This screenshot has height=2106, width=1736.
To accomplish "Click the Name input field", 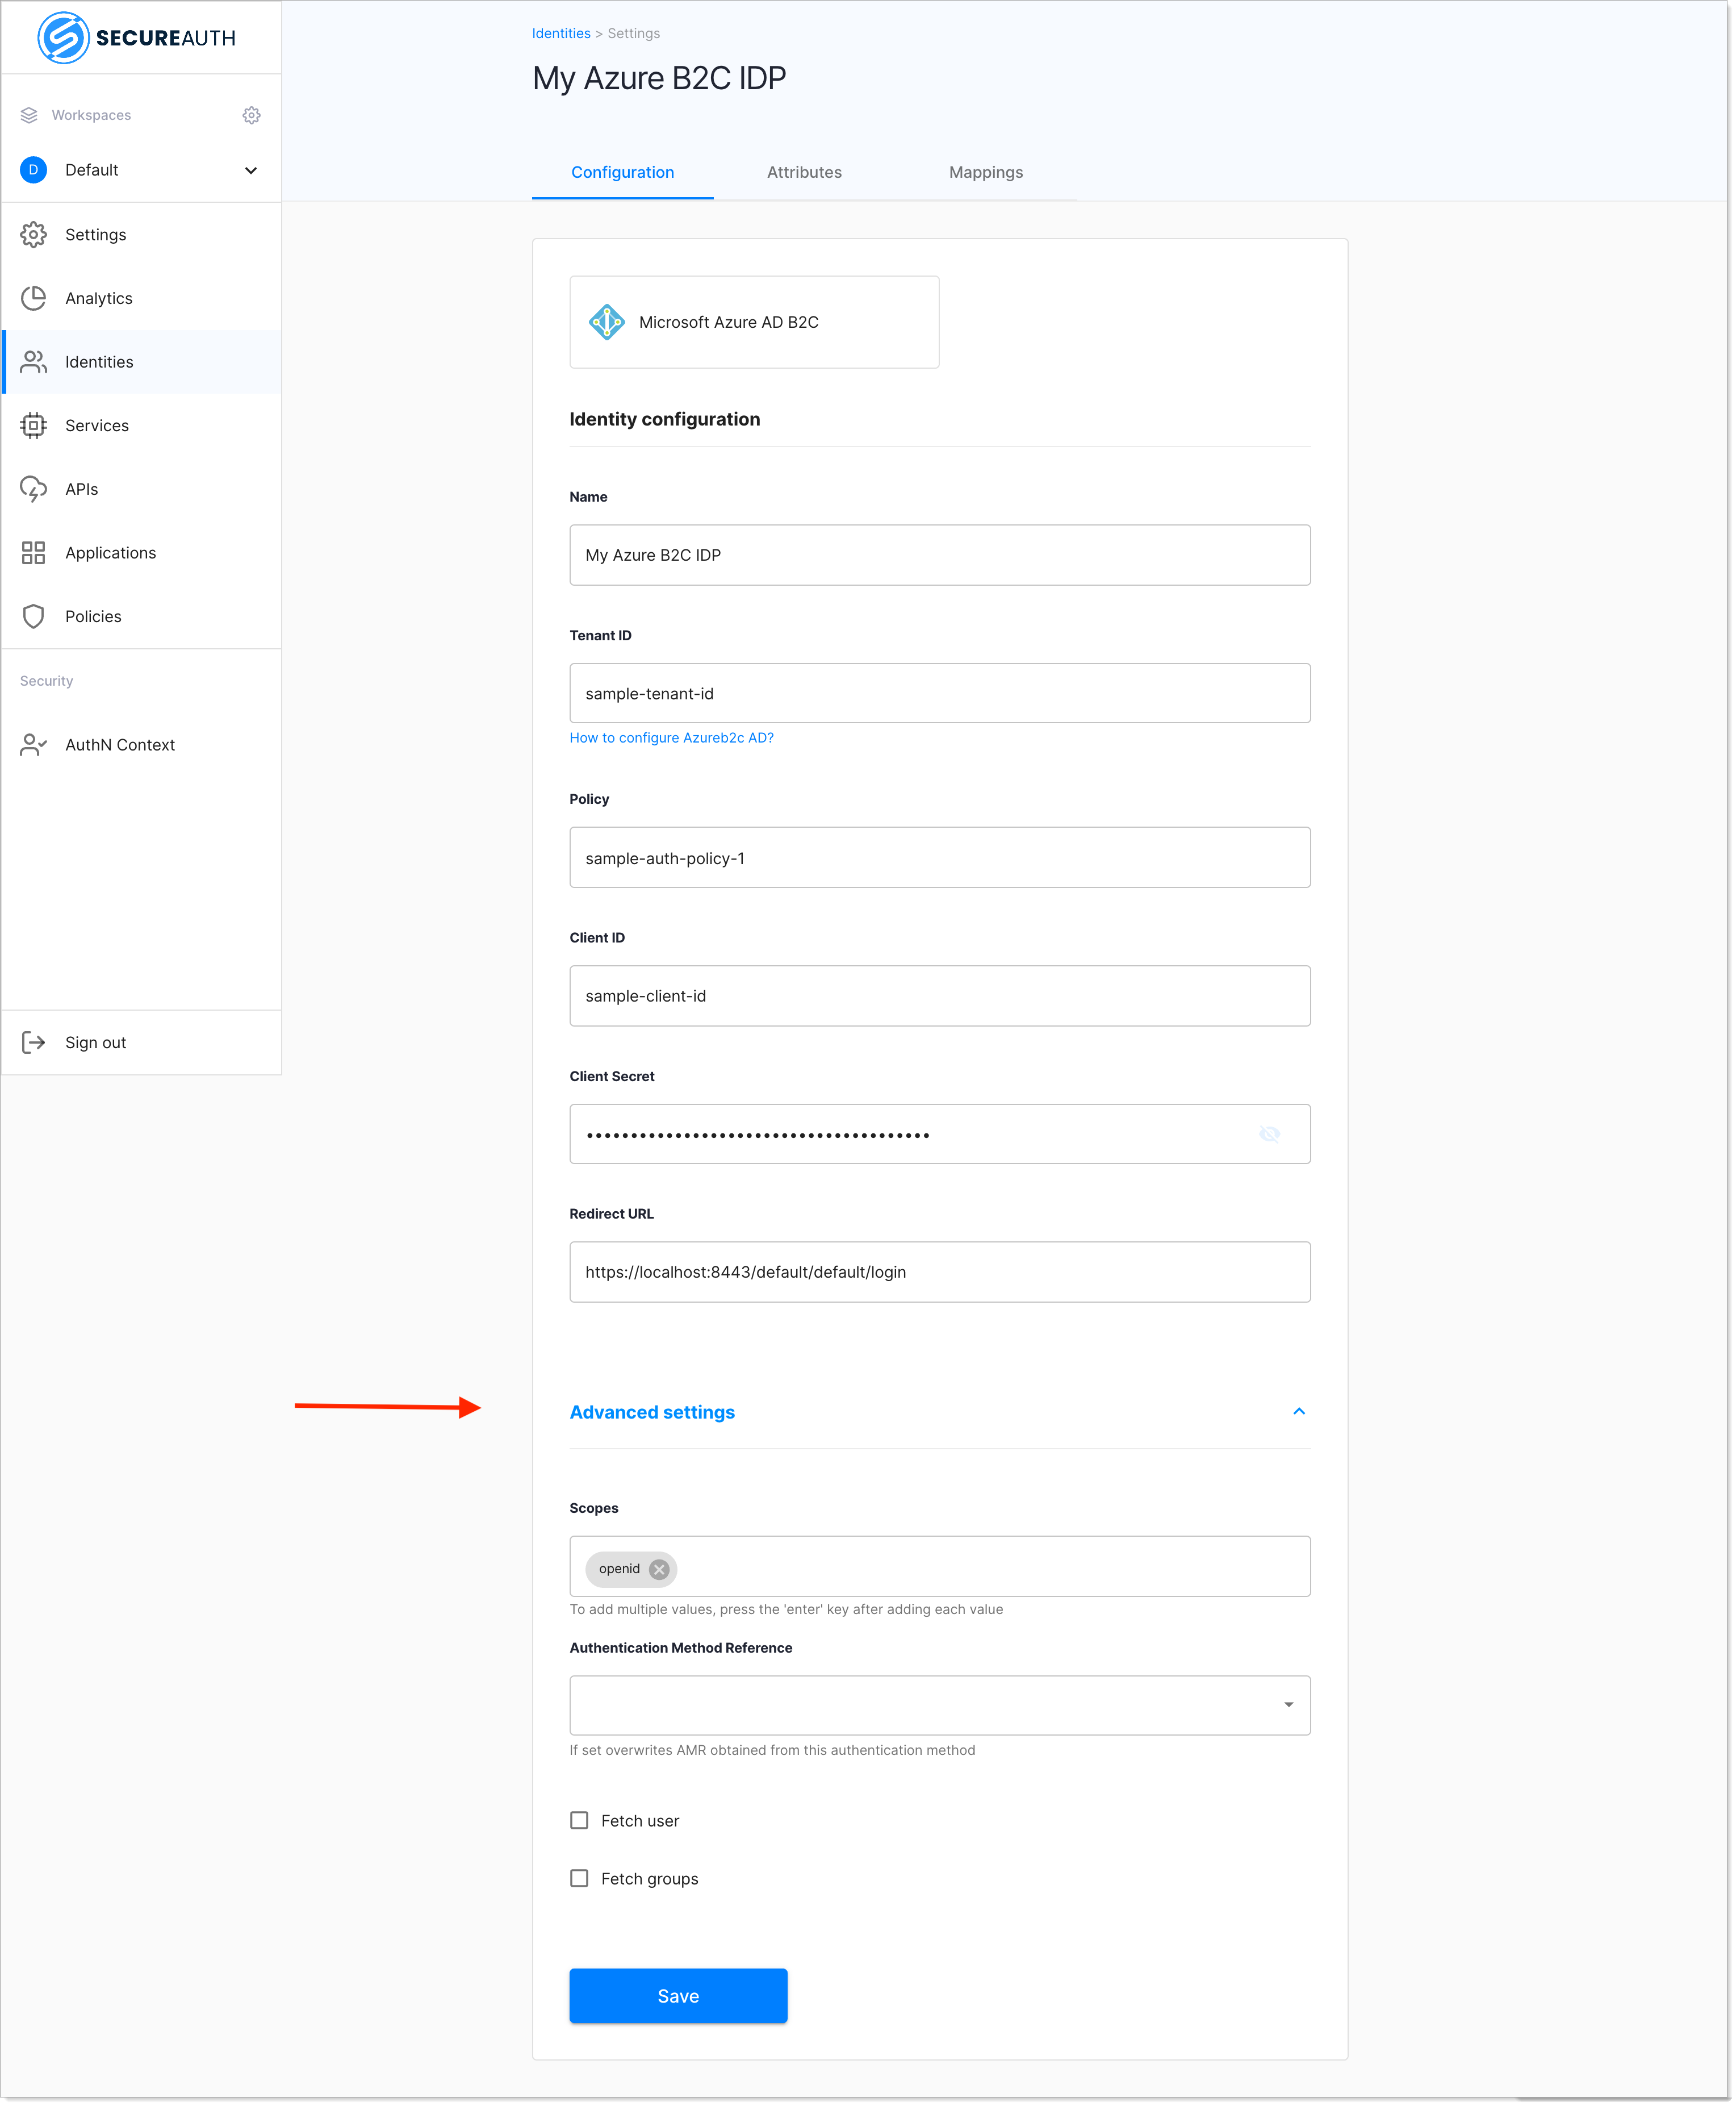I will tap(940, 555).
